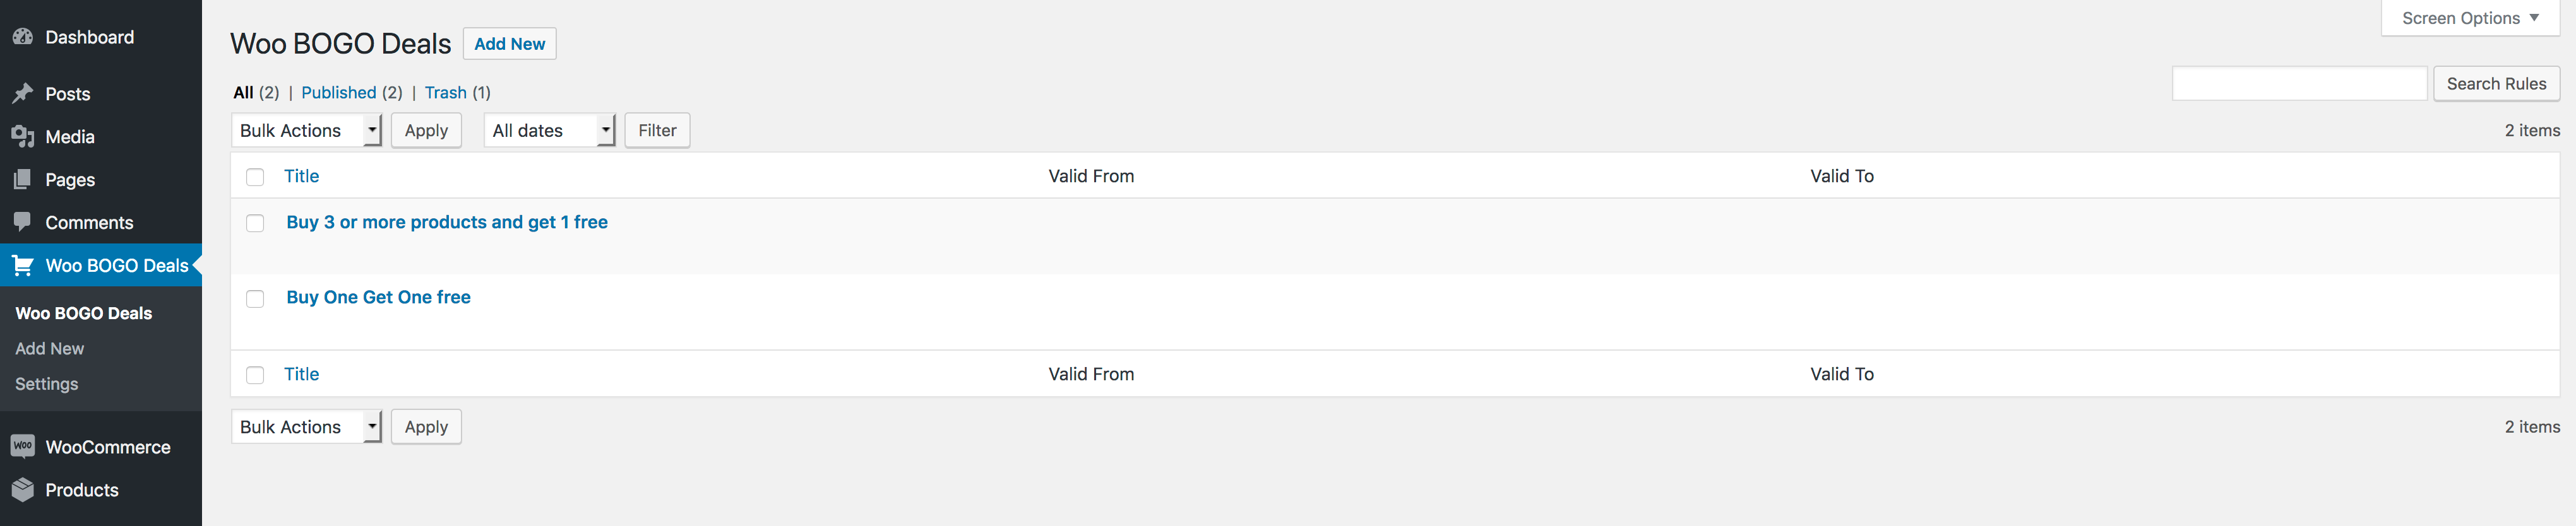Click the Posts pushpin icon

(x=23, y=94)
